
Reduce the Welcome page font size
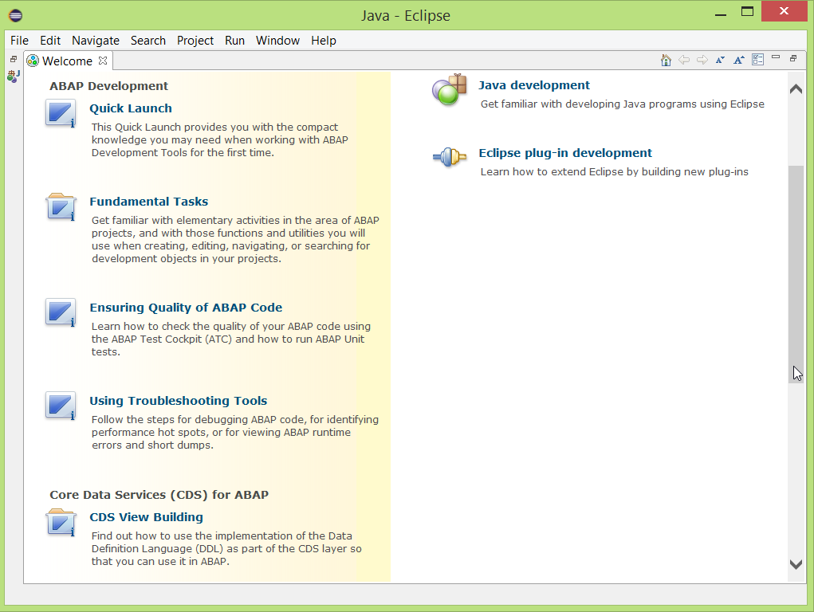point(720,59)
